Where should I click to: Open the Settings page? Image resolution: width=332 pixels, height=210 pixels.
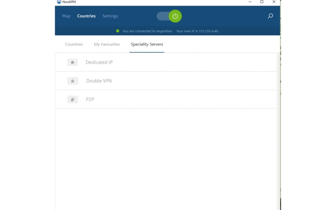click(x=110, y=16)
